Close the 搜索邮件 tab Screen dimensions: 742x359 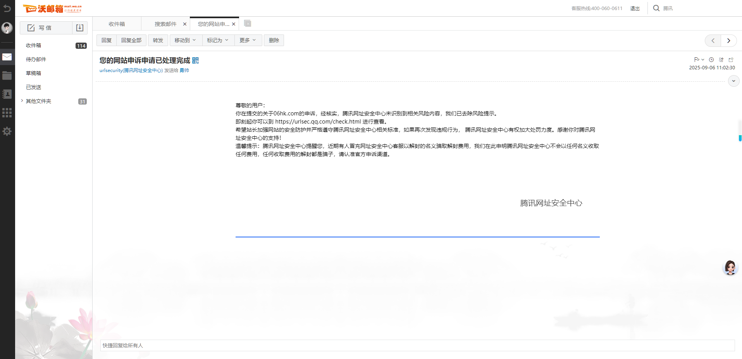click(x=185, y=24)
